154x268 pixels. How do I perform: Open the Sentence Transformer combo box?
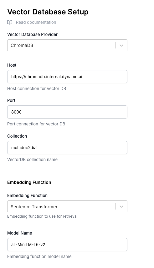[67, 206]
